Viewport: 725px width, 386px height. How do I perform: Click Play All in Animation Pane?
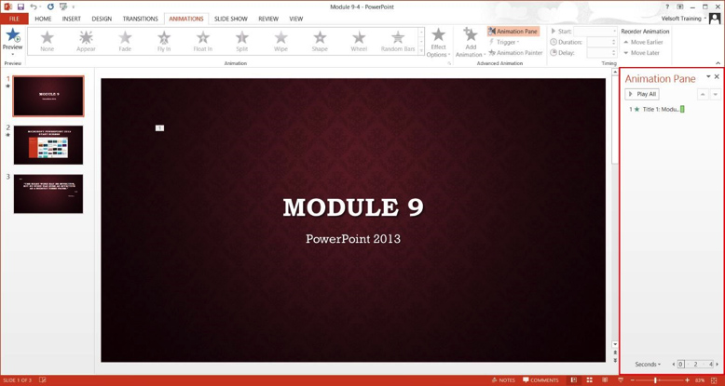tap(642, 94)
